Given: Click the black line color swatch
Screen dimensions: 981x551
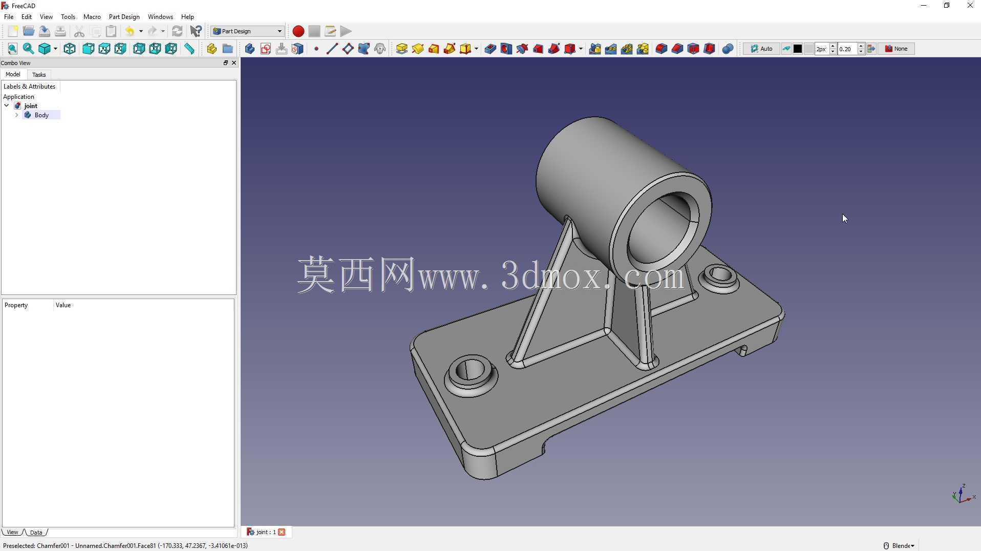Looking at the screenshot, I should [798, 49].
